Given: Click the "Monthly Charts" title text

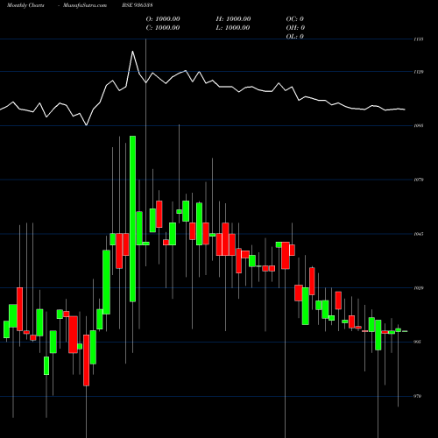Looking at the screenshot, I should [25, 5].
